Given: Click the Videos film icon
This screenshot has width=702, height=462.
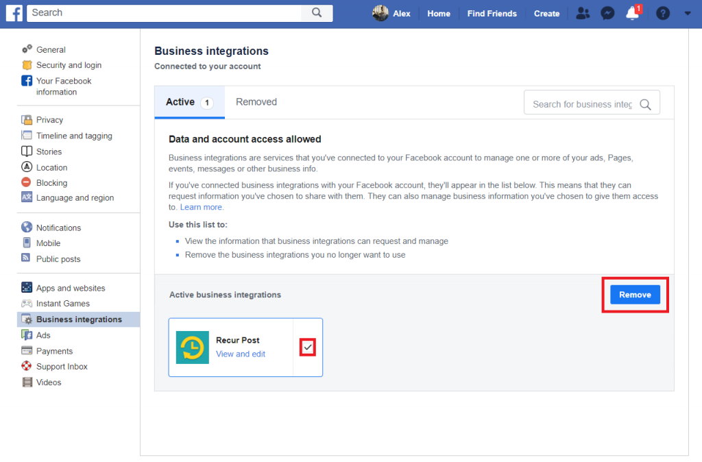Looking at the screenshot, I should (x=27, y=382).
